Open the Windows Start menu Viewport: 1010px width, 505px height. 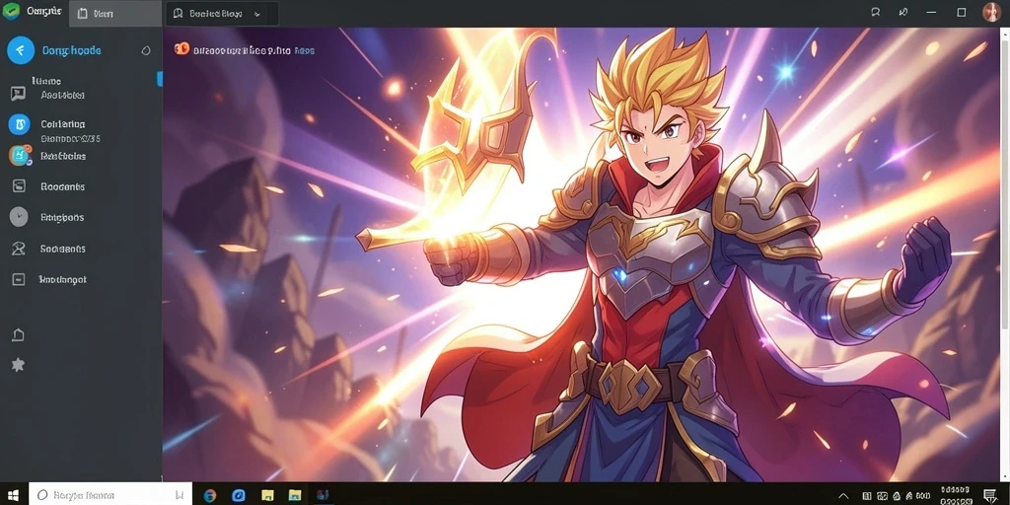(13, 495)
